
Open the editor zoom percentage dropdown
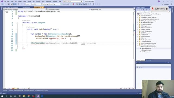point(5,88)
